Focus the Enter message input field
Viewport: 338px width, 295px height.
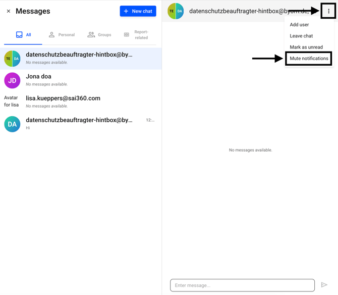point(242,285)
